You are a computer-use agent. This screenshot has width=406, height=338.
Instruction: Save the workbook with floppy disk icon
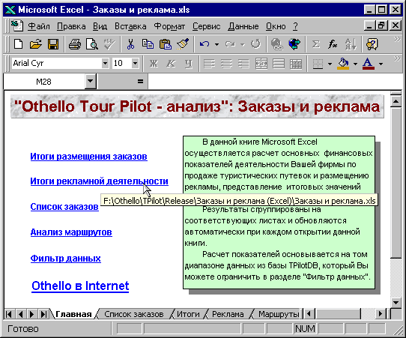tap(53, 44)
